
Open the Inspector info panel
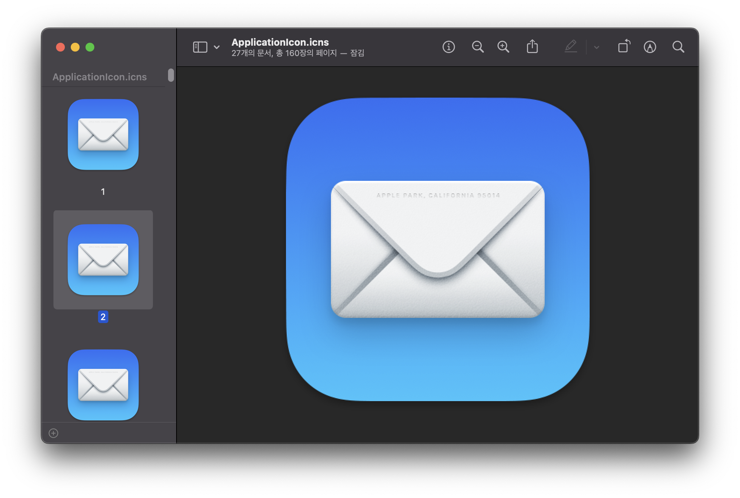448,47
